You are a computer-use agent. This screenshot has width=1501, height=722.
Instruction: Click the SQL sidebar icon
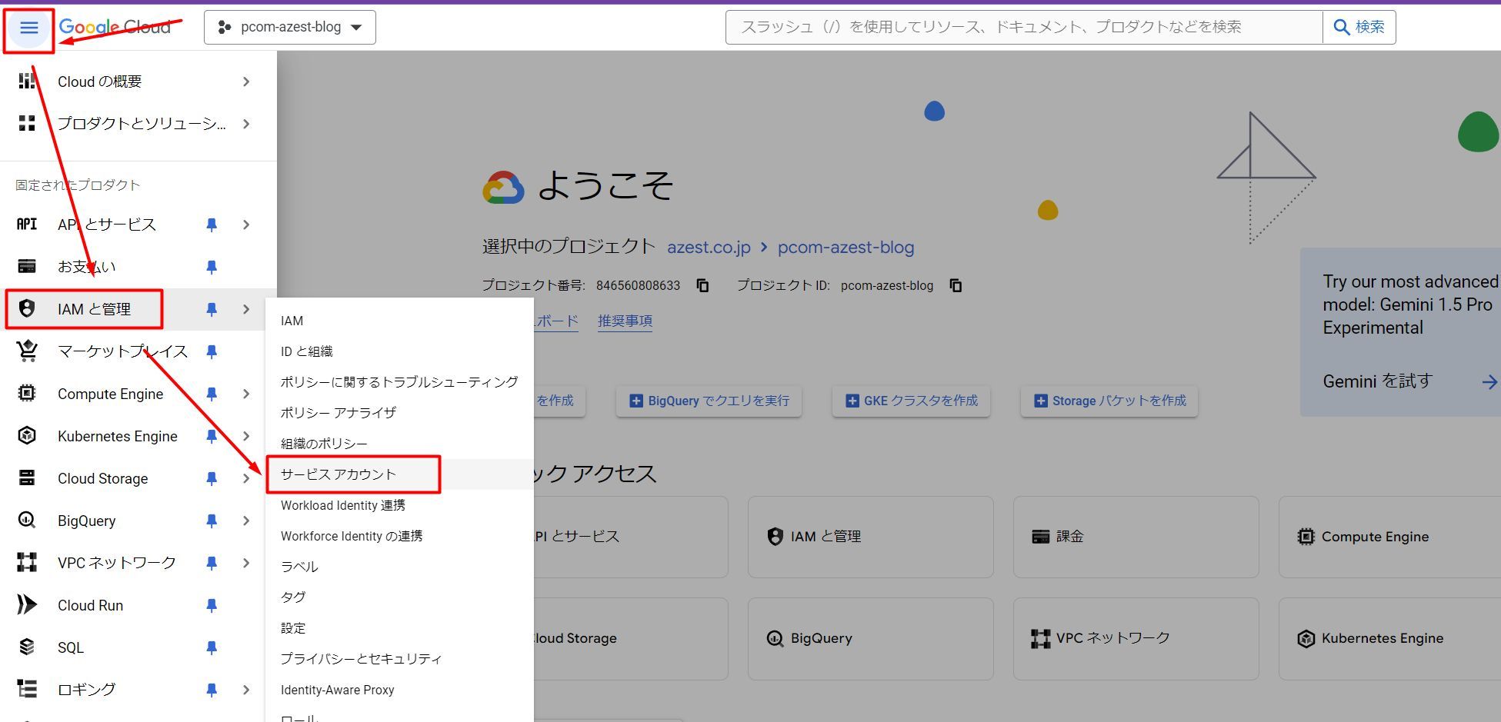(x=27, y=647)
